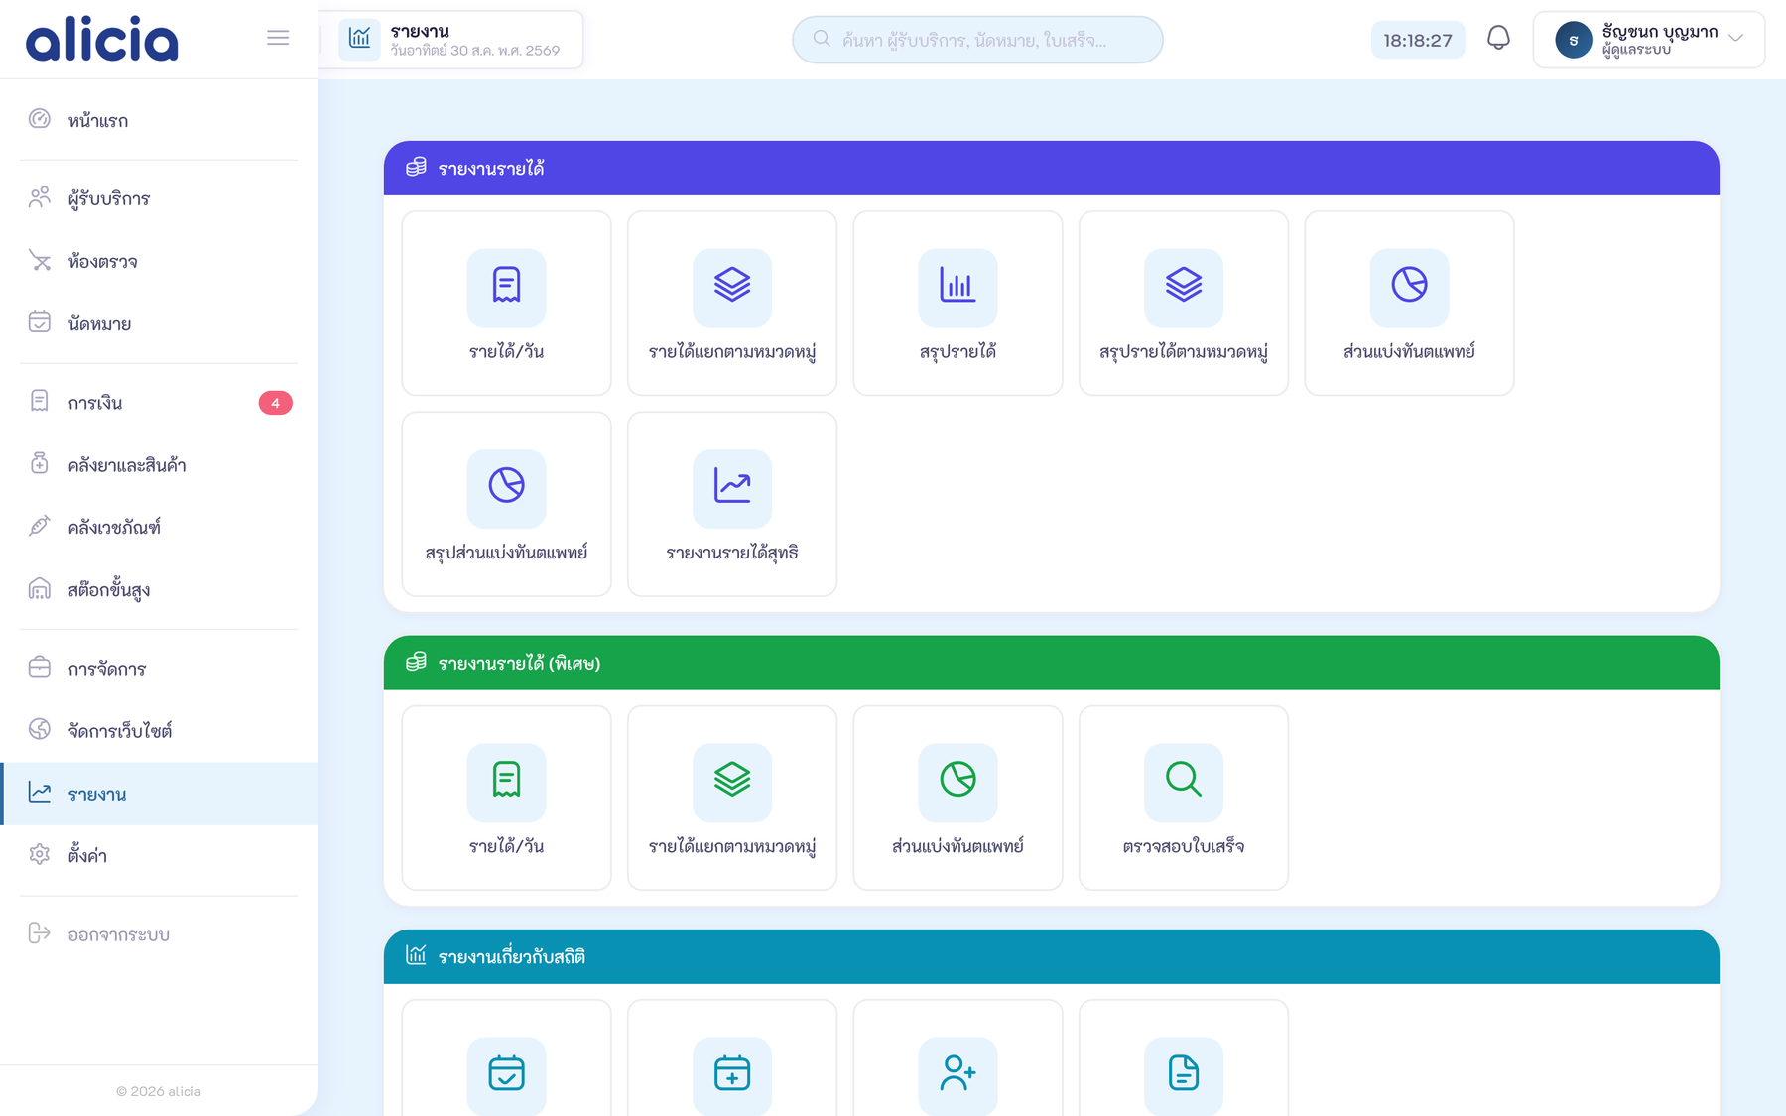Click ออกจากระบบ to log out
This screenshot has height=1116, width=1786.
(x=159, y=934)
